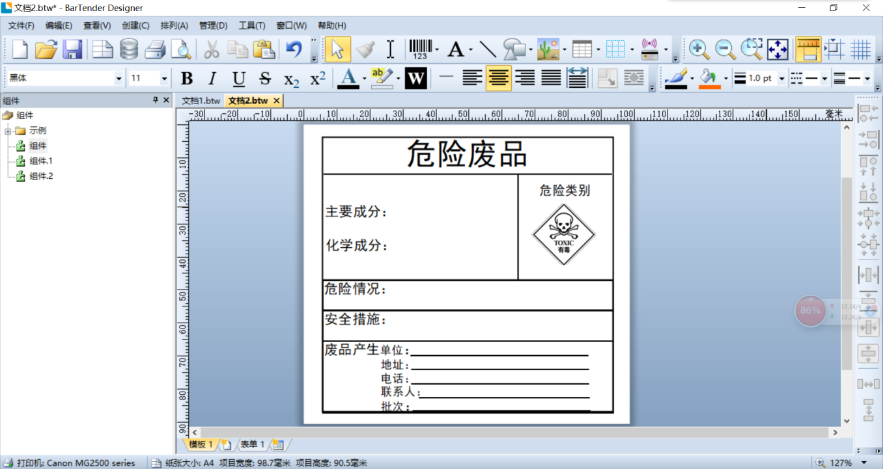Toggle the grid lines display
The height and width of the screenshot is (469, 883).
(860, 49)
